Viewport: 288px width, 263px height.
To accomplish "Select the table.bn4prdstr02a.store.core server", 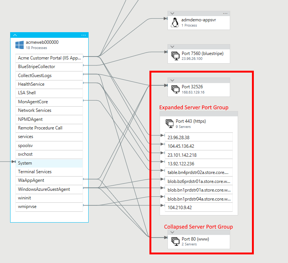I will point(199,172).
